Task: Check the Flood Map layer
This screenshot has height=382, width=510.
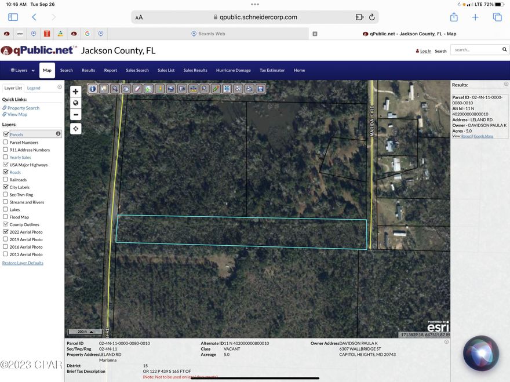Action: 5,217
